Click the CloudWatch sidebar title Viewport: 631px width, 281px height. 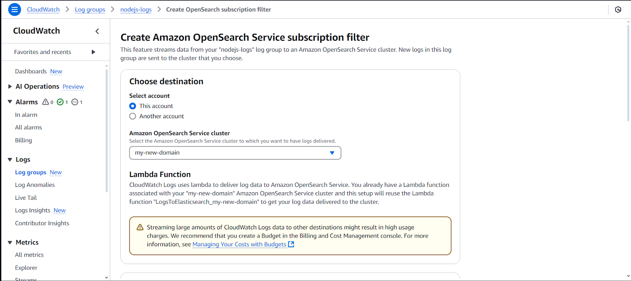point(37,31)
